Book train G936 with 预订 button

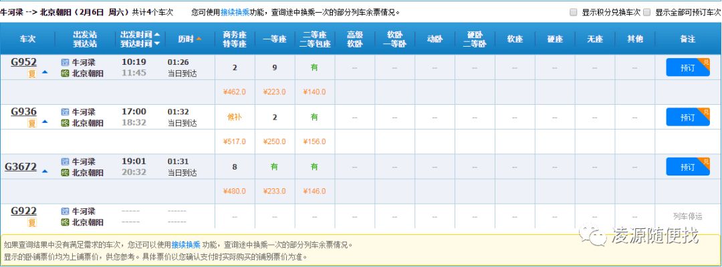click(688, 117)
